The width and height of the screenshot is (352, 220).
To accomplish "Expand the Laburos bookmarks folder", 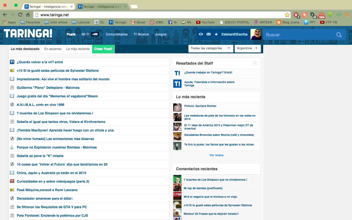I will [81, 22].
